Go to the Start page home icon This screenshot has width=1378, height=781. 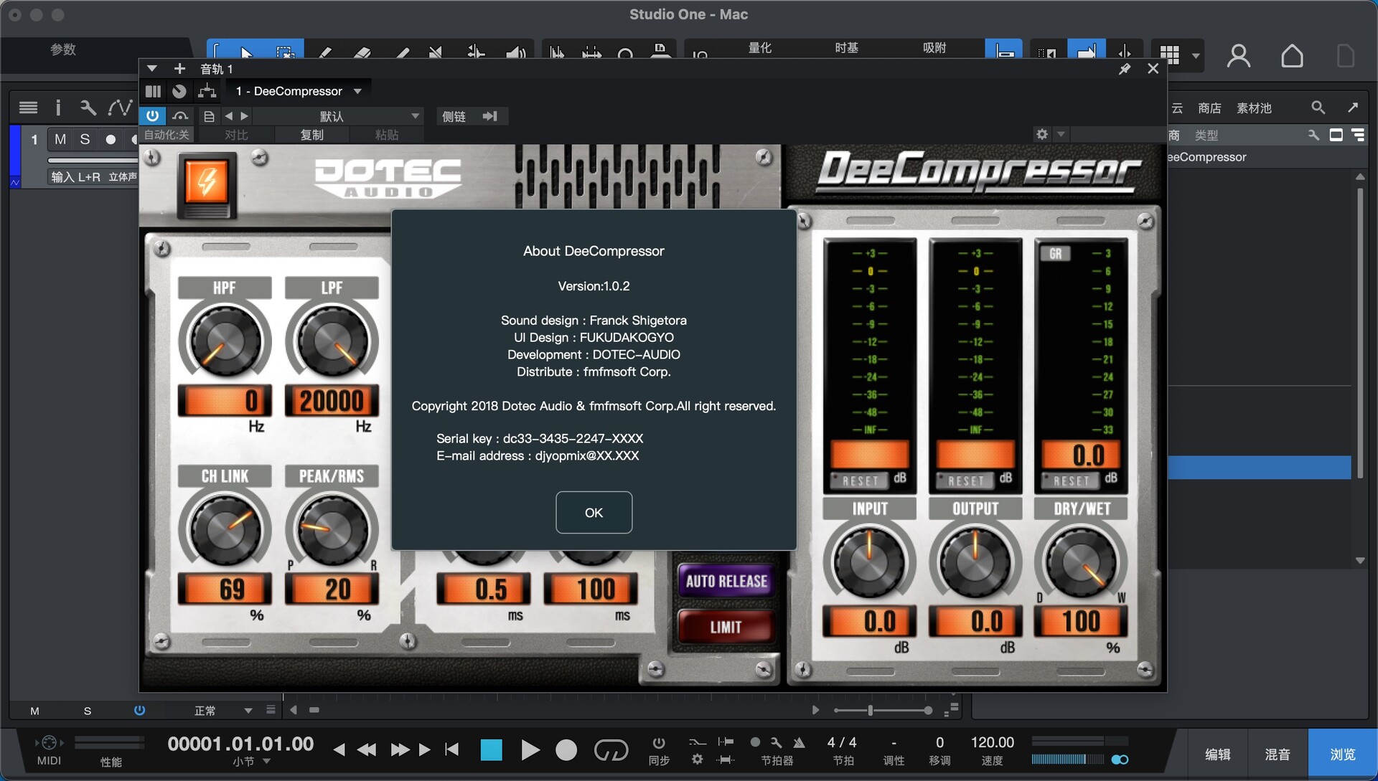click(x=1292, y=56)
